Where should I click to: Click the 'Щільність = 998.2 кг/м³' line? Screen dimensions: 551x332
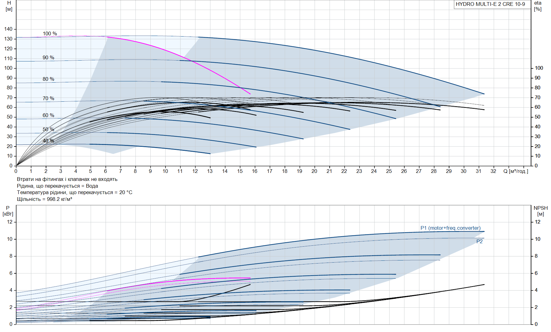coord(45,199)
